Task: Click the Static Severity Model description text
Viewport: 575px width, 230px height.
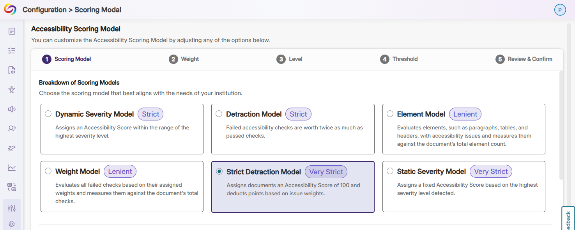Action: pyautogui.click(x=467, y=189)
